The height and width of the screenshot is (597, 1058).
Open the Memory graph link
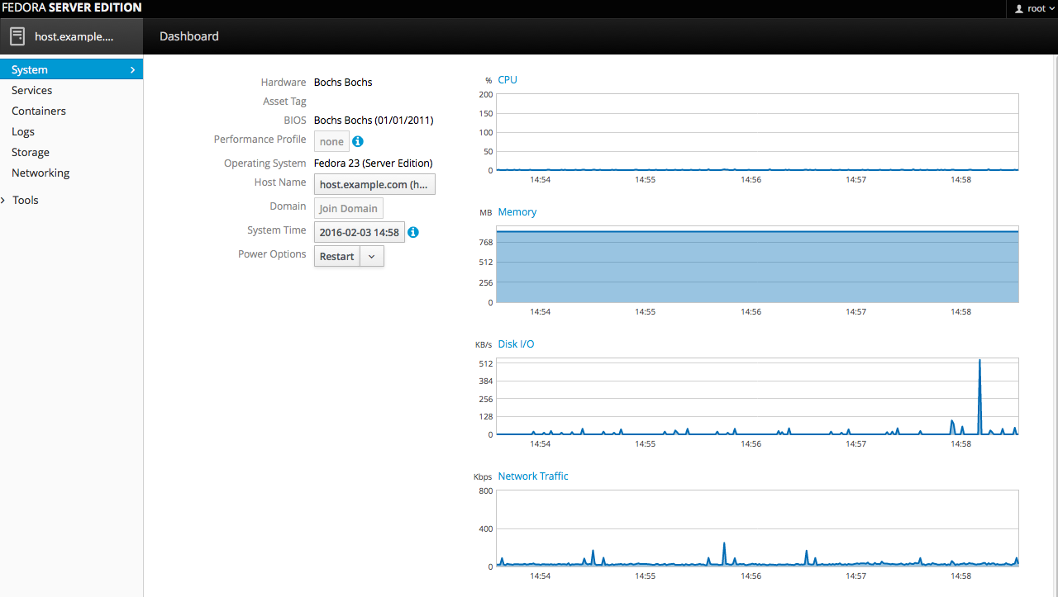tap(517, 211)
